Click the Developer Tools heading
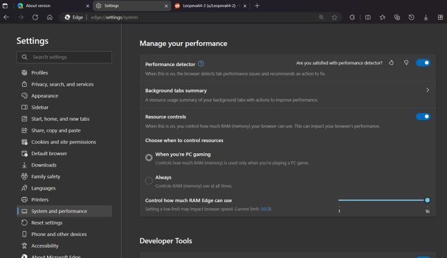 click(166, 241)
